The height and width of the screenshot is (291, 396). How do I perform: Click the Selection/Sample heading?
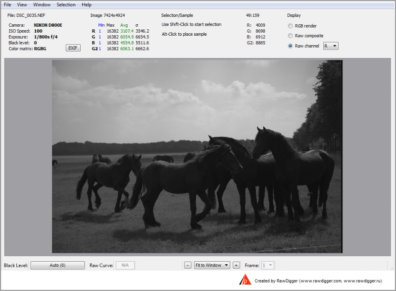tap(177, 15)
